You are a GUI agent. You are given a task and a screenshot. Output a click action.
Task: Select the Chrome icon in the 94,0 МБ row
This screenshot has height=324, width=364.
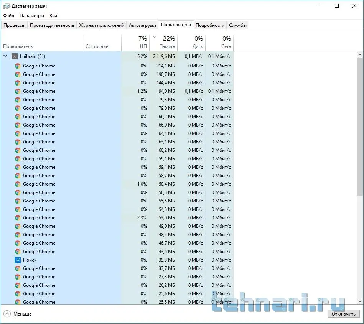tap(18, 91)
